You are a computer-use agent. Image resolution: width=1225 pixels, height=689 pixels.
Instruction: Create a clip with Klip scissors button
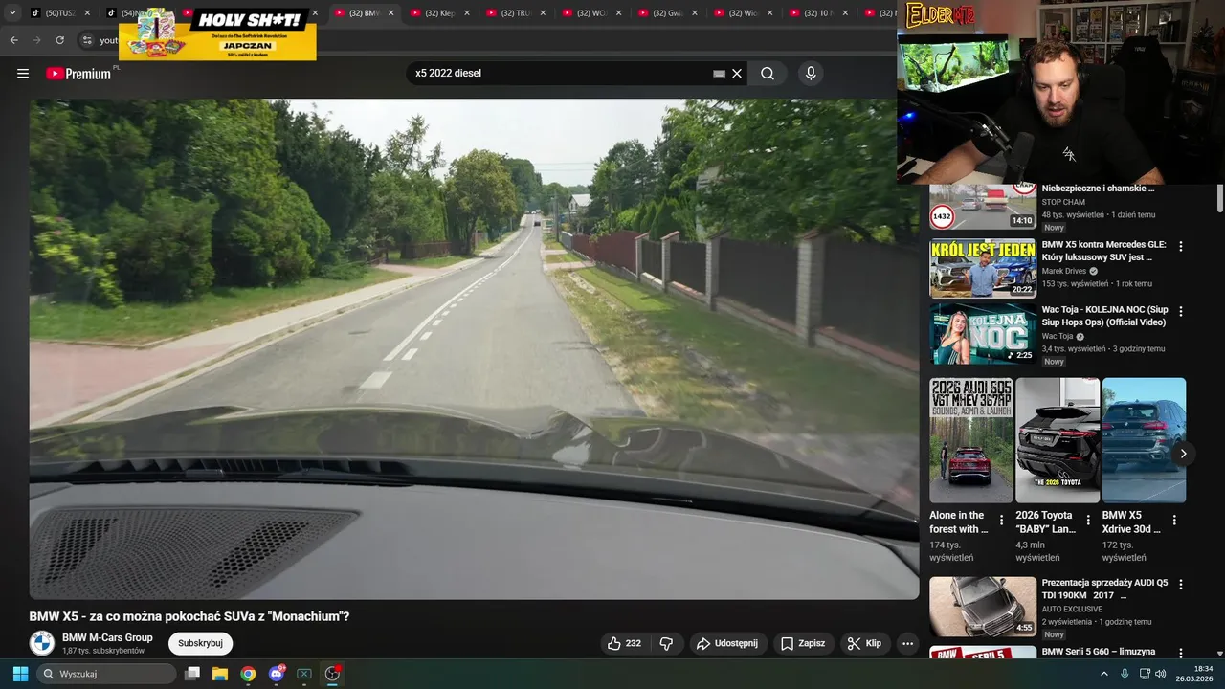pyautogui.click(x=864, y=644)
